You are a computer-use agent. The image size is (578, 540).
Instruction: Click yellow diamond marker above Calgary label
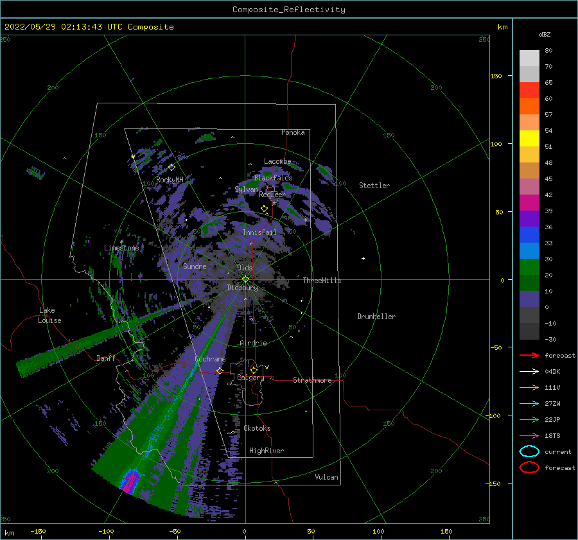[254, 370]
